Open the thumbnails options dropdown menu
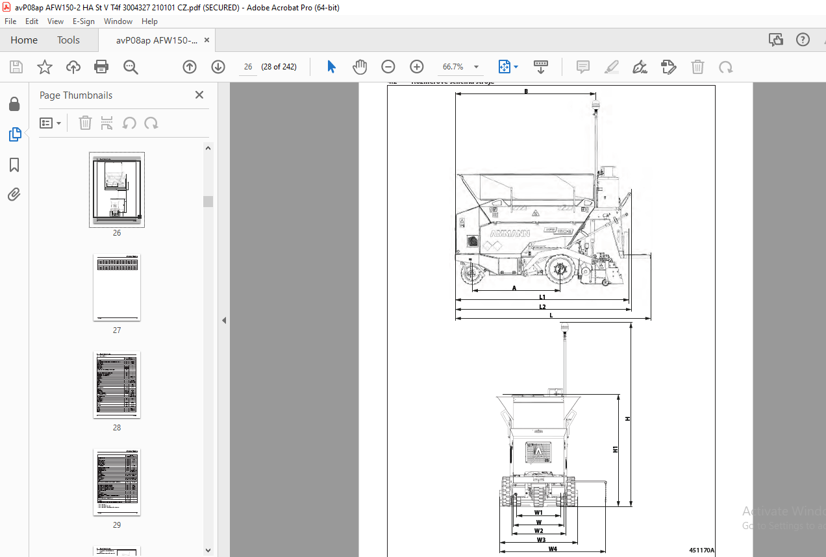The image size is (826, 557). pos(50,123)
